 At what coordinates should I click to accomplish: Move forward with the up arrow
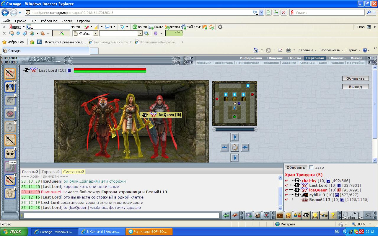click(x=235, y=137)
